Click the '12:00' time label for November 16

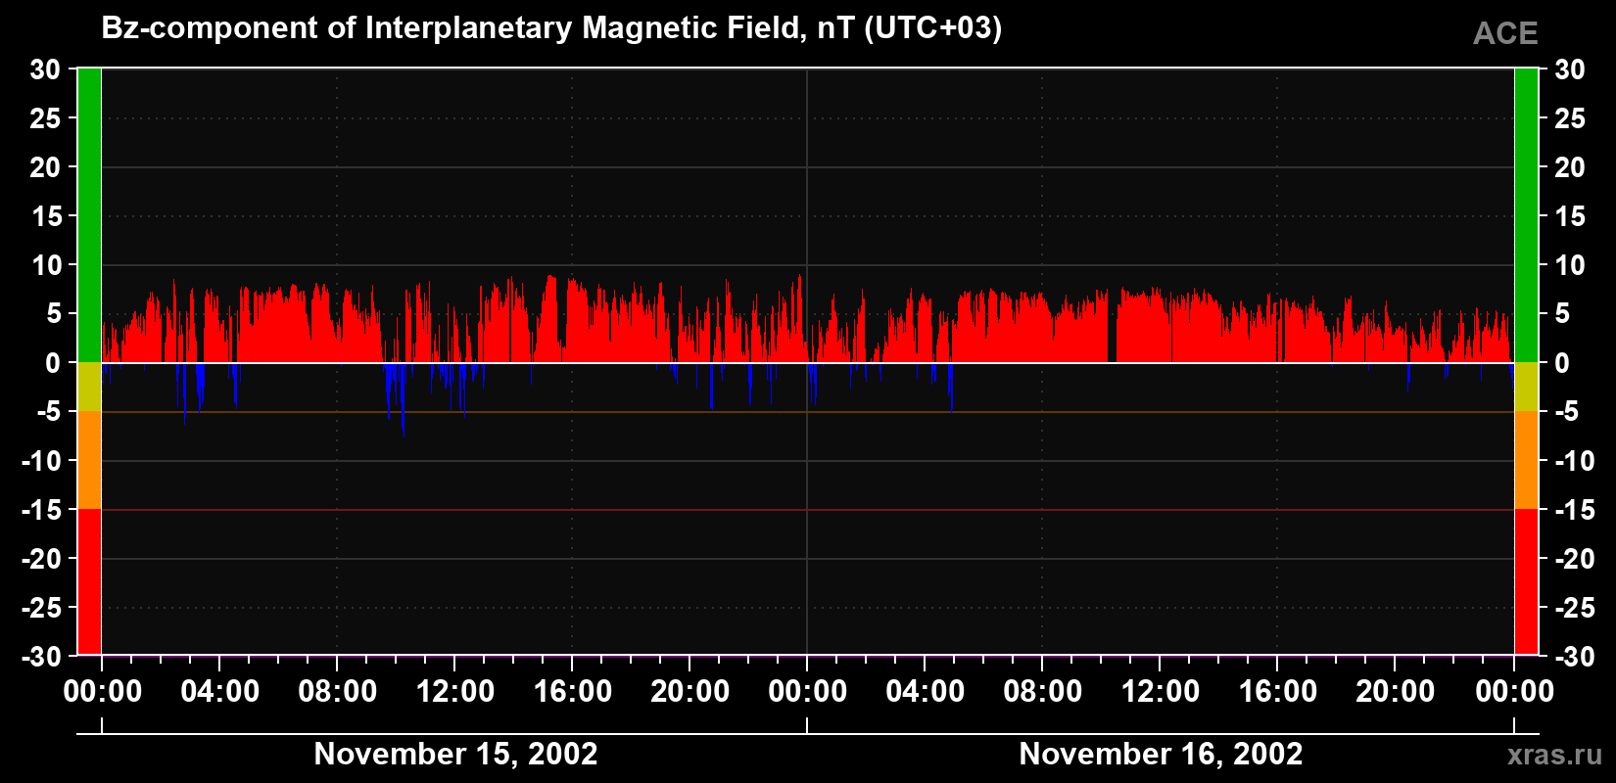1161,692
